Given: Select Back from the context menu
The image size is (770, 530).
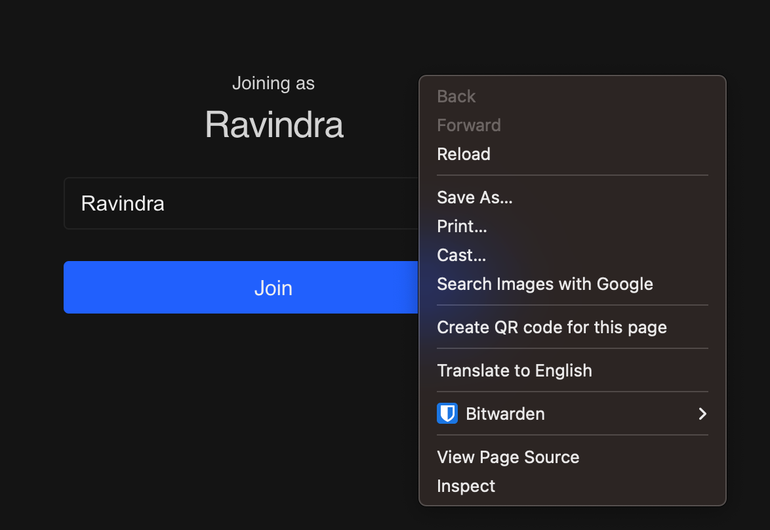Looking at the screenshot, I should pos(456,96).
